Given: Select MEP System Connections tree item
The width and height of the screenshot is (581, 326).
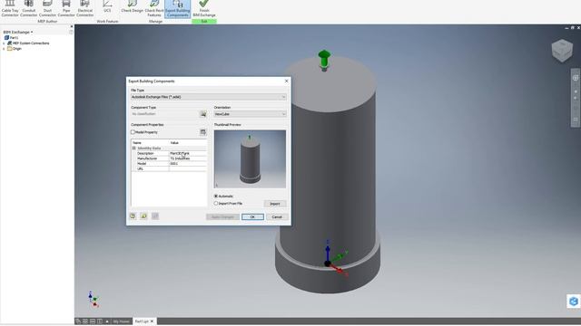Looking at the screenshot, I should (28, 43).
